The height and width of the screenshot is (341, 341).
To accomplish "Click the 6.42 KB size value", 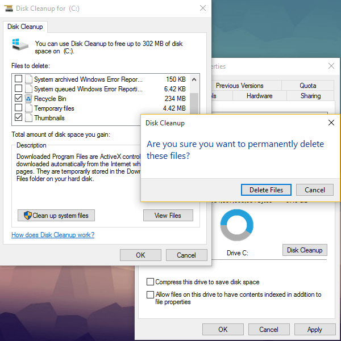I will pos(174,89).
